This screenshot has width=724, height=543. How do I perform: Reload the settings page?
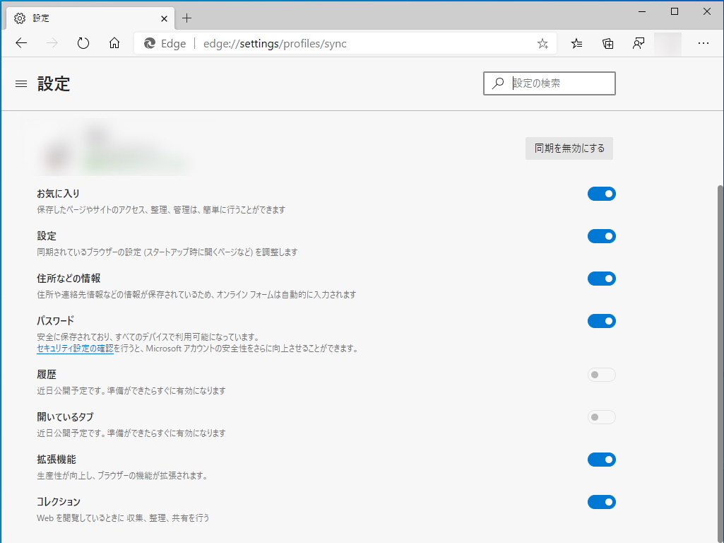click(83, 43)
